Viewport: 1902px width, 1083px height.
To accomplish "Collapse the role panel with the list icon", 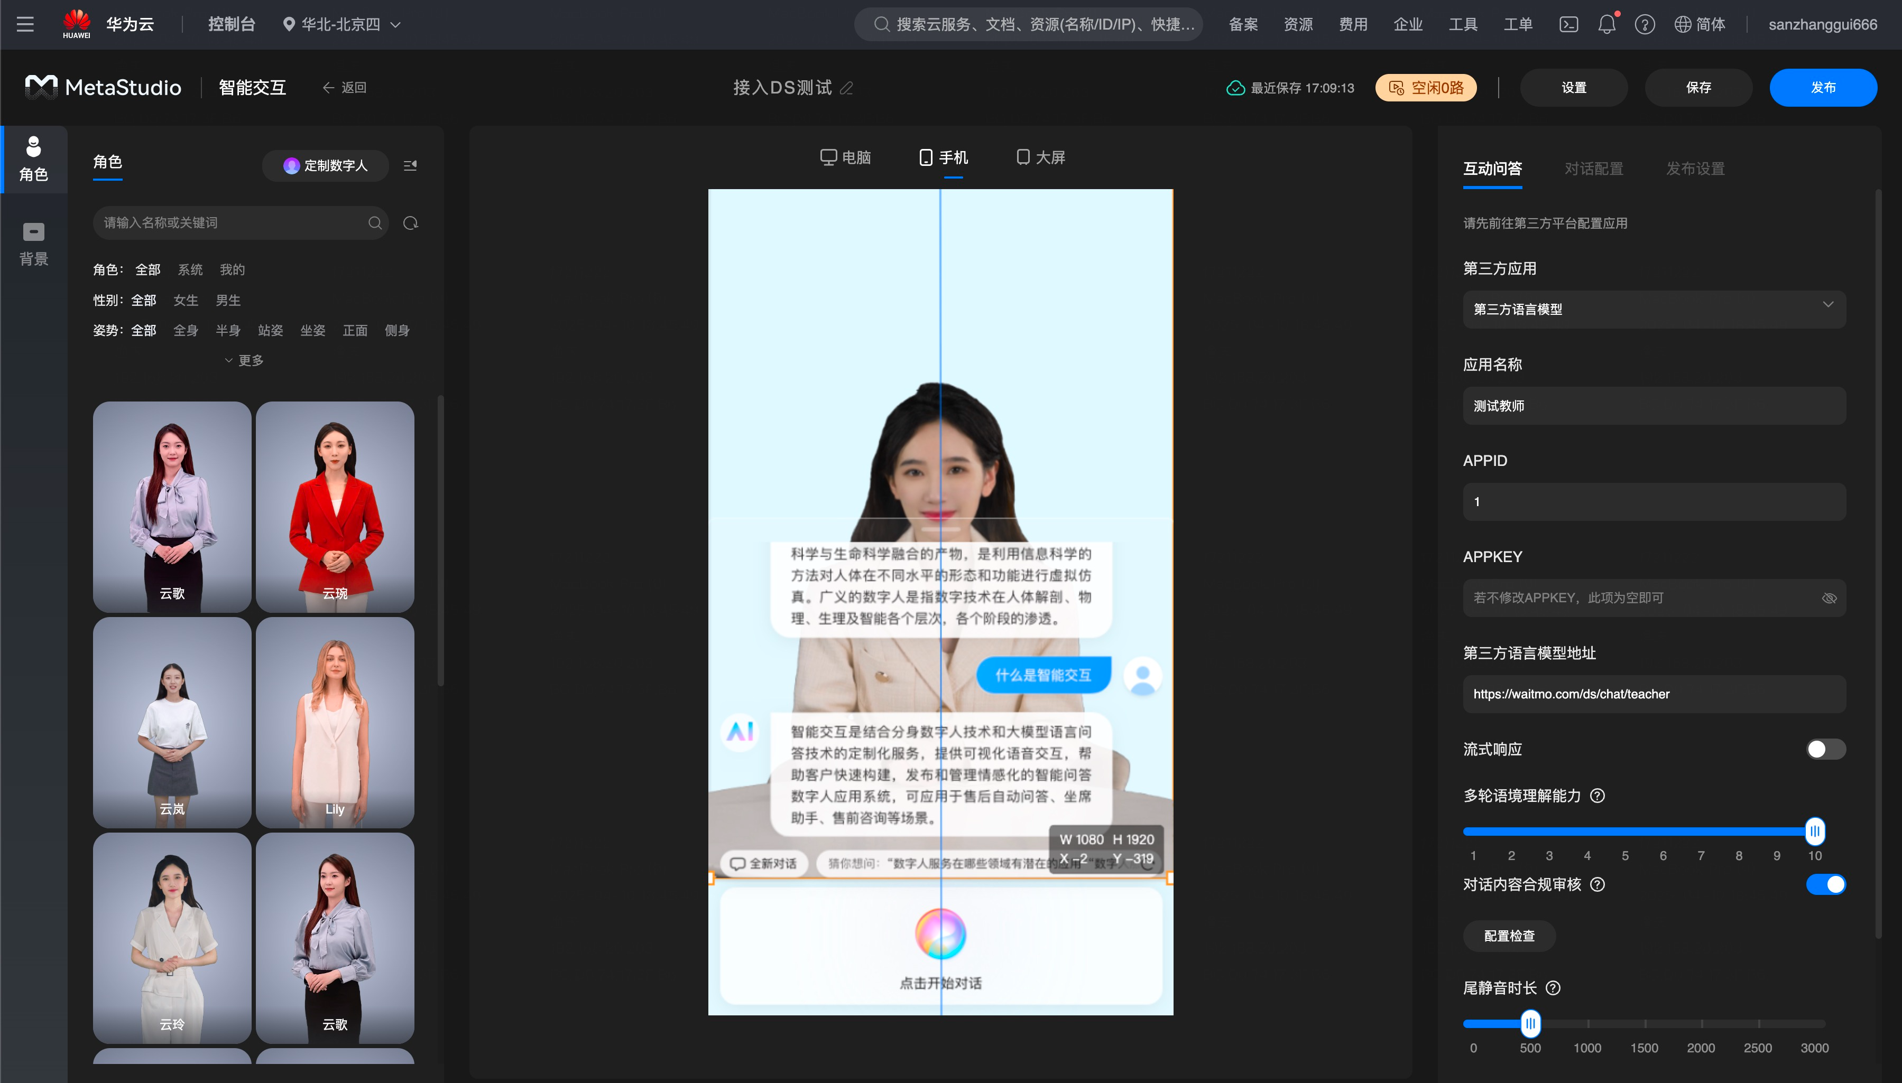I will pos(410,165).
